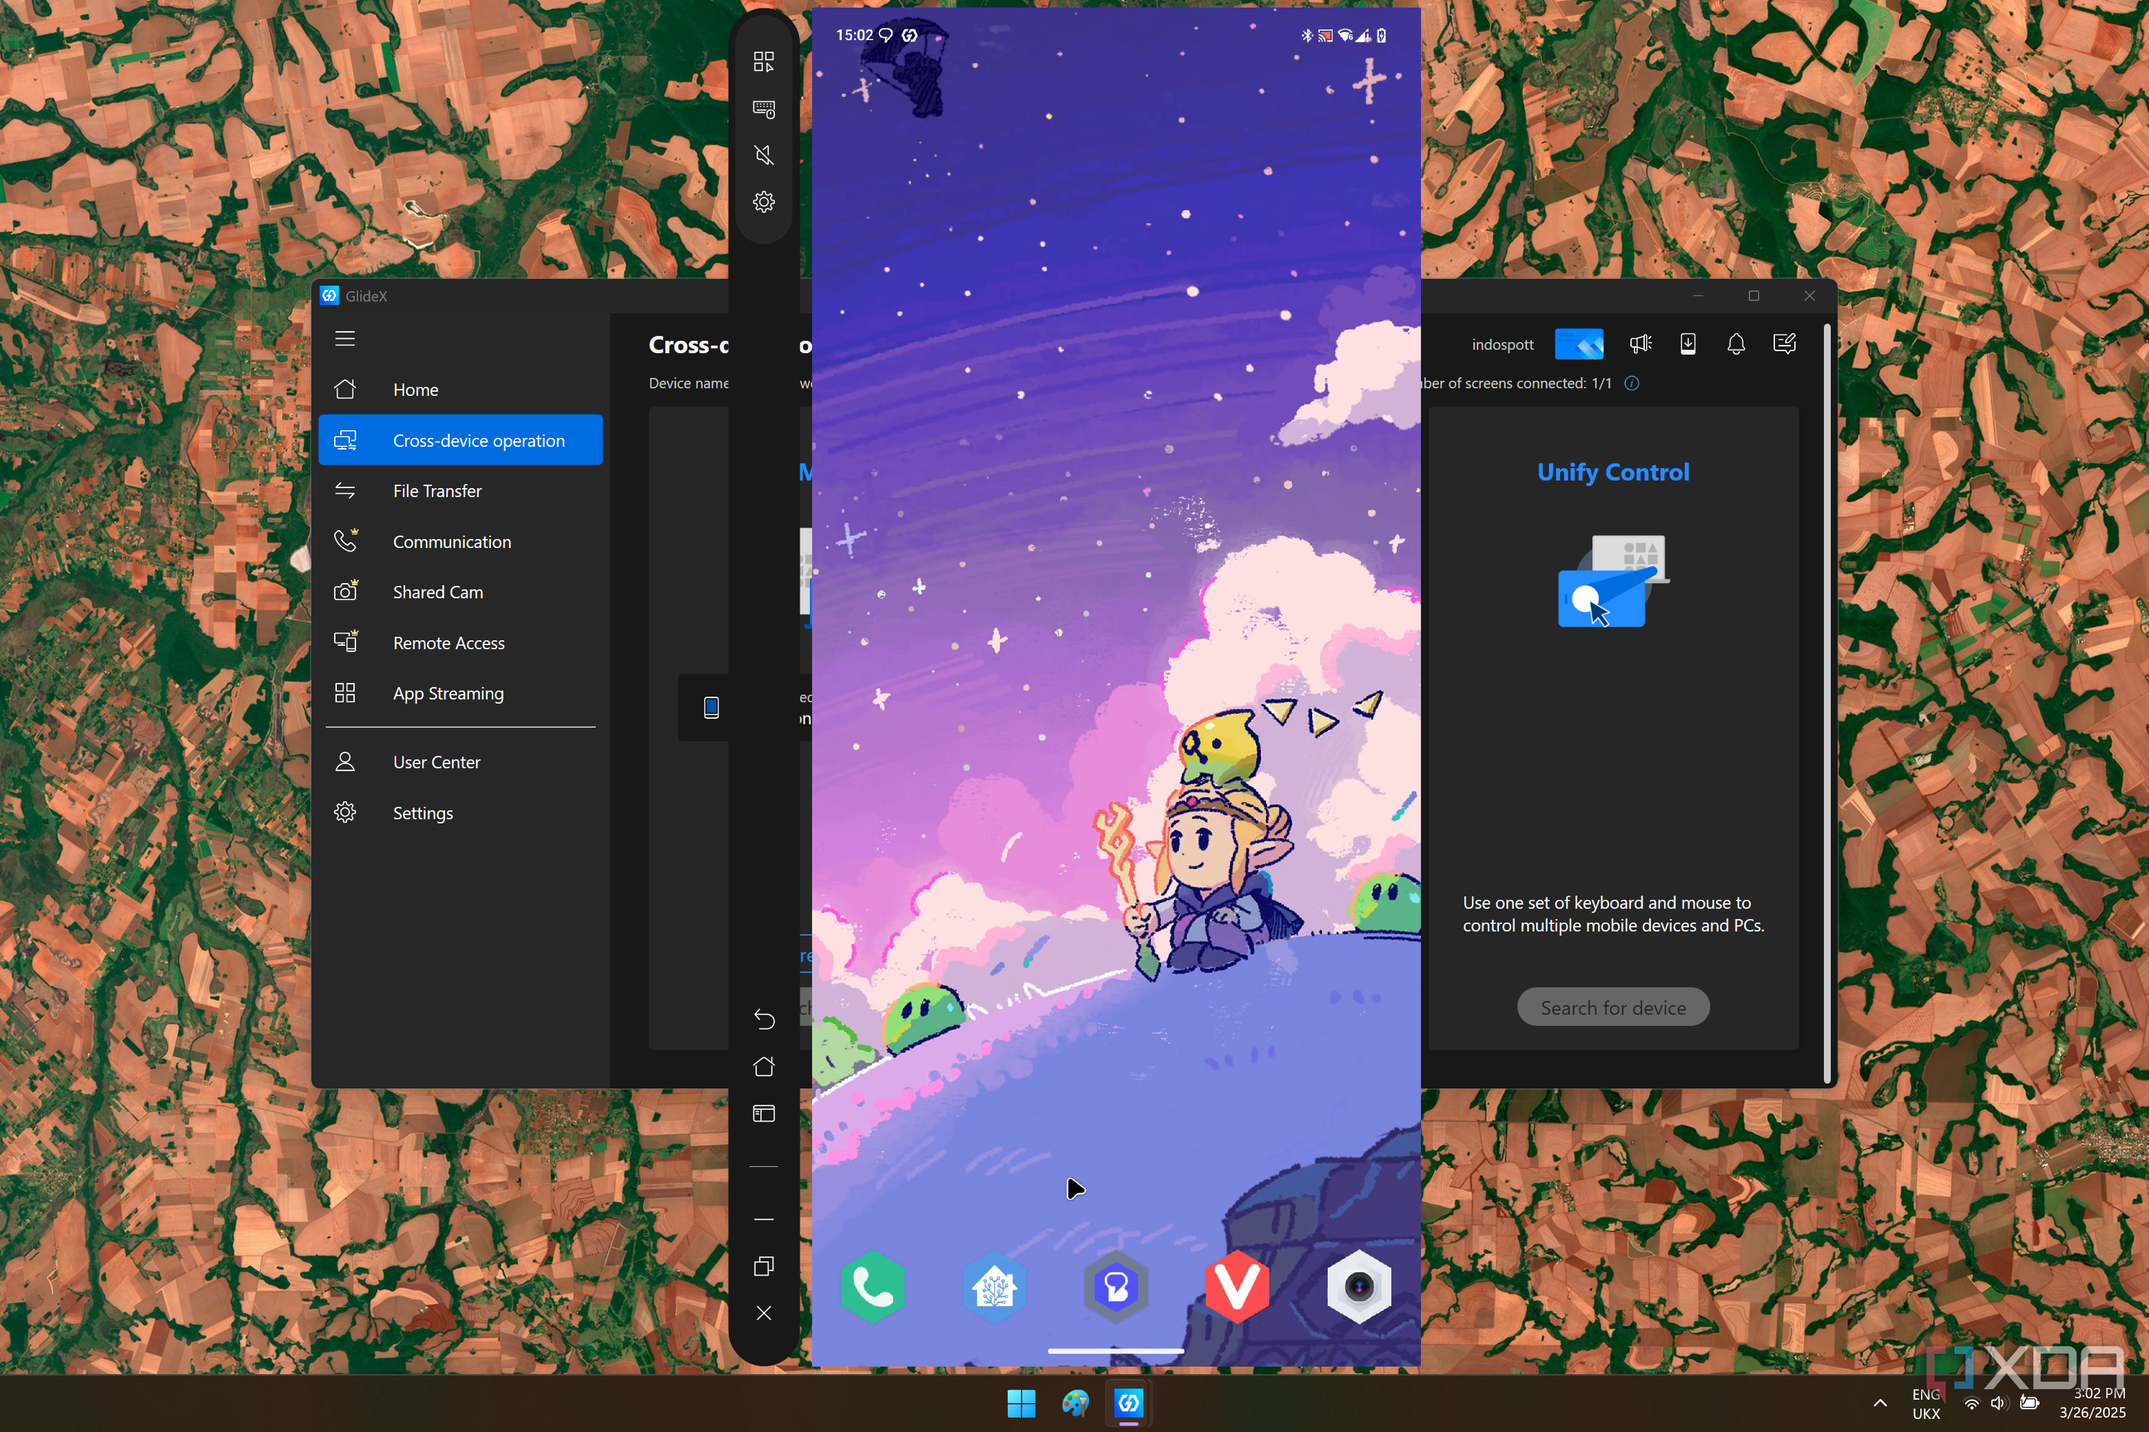Open notifications bell icon

coord(1736,344)
